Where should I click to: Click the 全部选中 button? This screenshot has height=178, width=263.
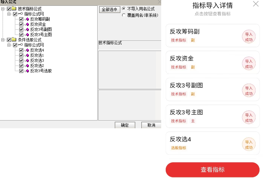click(x=110, y=9)
